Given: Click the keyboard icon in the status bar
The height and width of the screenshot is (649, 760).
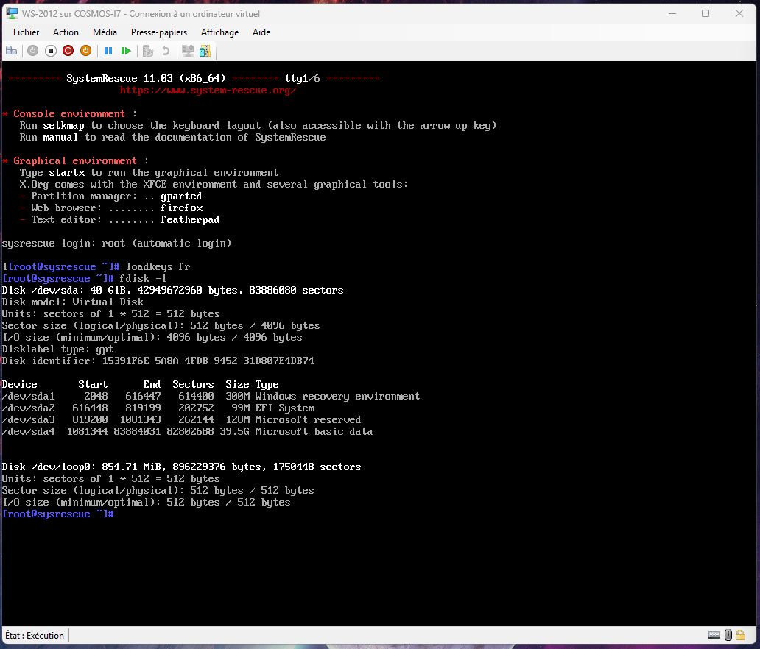Looking at the screenshot, I should click(714, 635).
